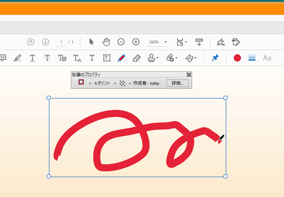Select the text Highlighter tool
This screenshot has width=284, height=197.
coord(18,58)
